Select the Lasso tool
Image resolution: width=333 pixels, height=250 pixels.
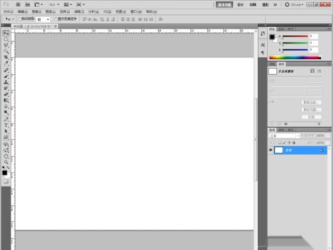[6, 45]
